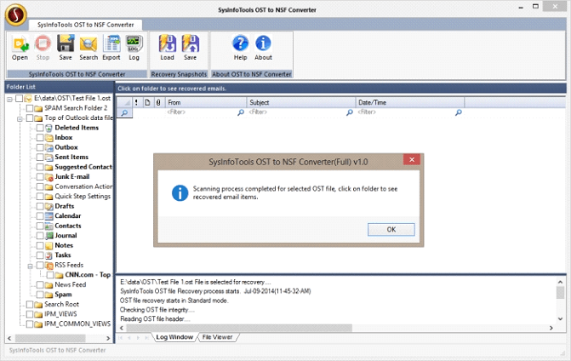
Task: Click folder list horizontal scrollbar right arrow
Action: tap(108, 338)
